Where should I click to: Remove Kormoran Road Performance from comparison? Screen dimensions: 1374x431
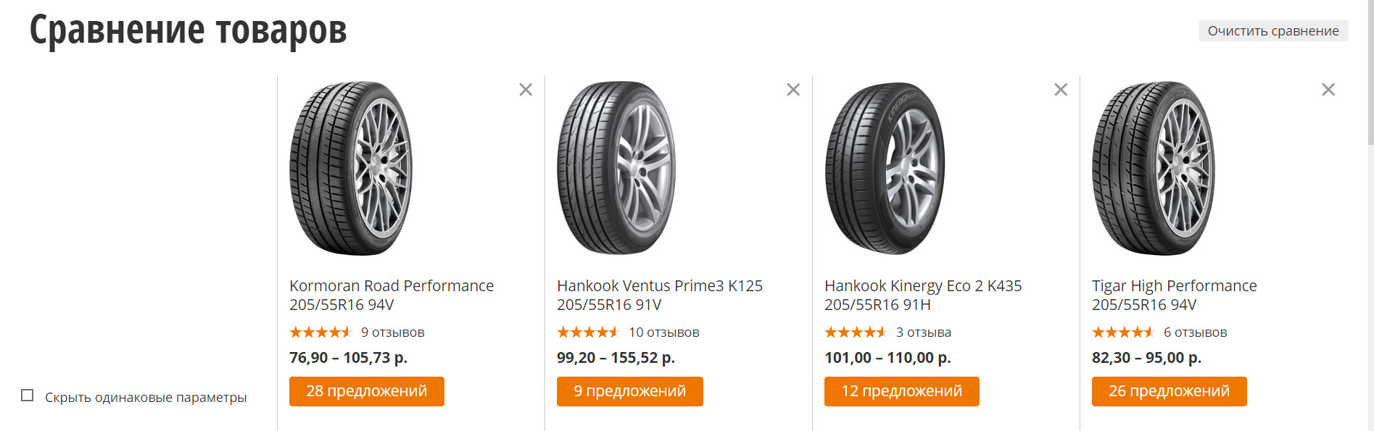tap(526, 90)
